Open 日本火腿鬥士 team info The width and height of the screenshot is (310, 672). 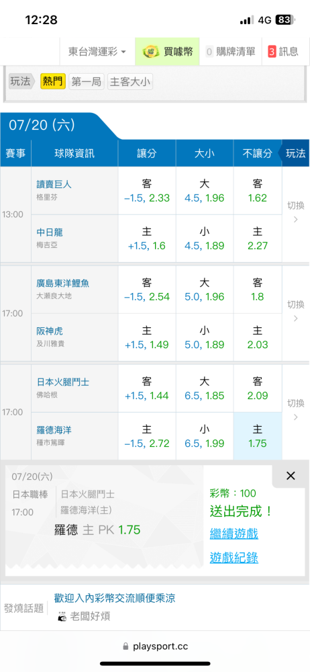click(63, 382)
